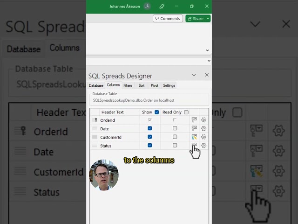The width and height of the screenshot is (298, 224).
Task: Click the background zoomed OrderId lookup icon
Action: [257, 131]
